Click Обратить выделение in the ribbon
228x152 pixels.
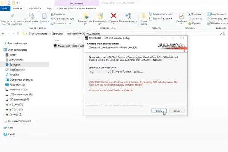pyautogui.click(x=217, y=23)
